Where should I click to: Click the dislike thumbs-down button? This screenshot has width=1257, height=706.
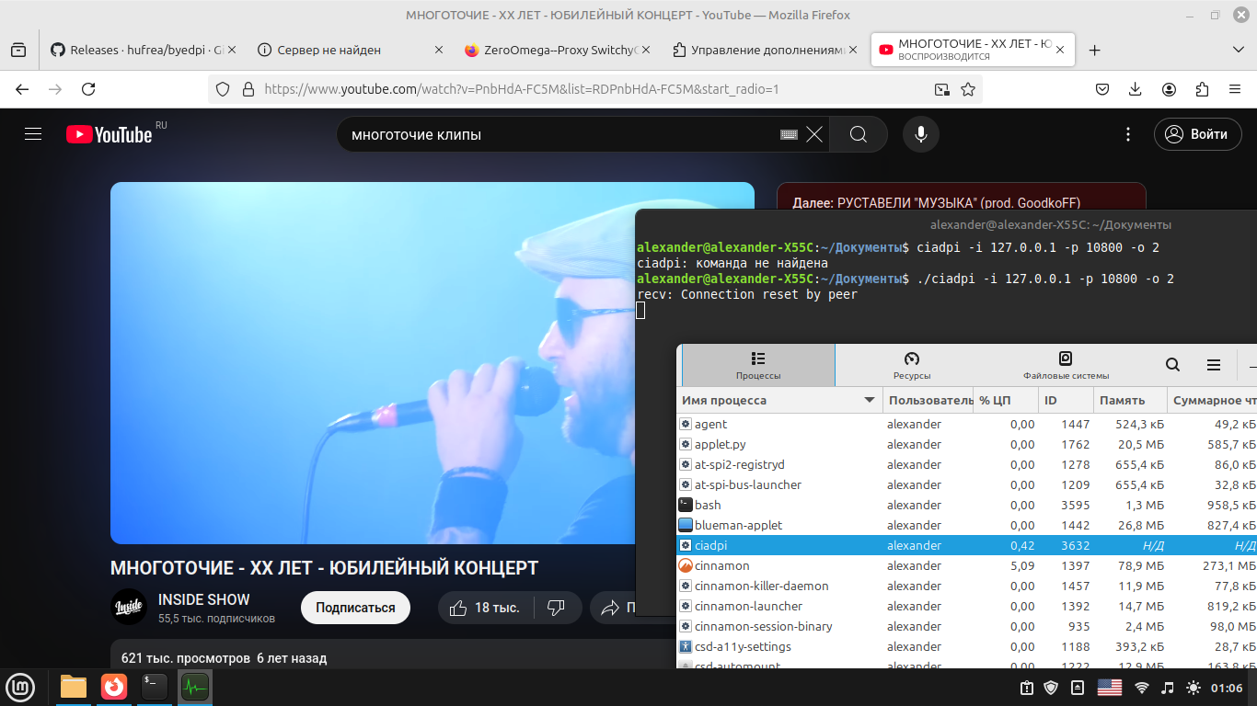pyautogui.click(x=556, y=608)
